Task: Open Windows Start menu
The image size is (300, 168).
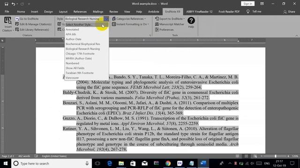Action: [6, 163]
